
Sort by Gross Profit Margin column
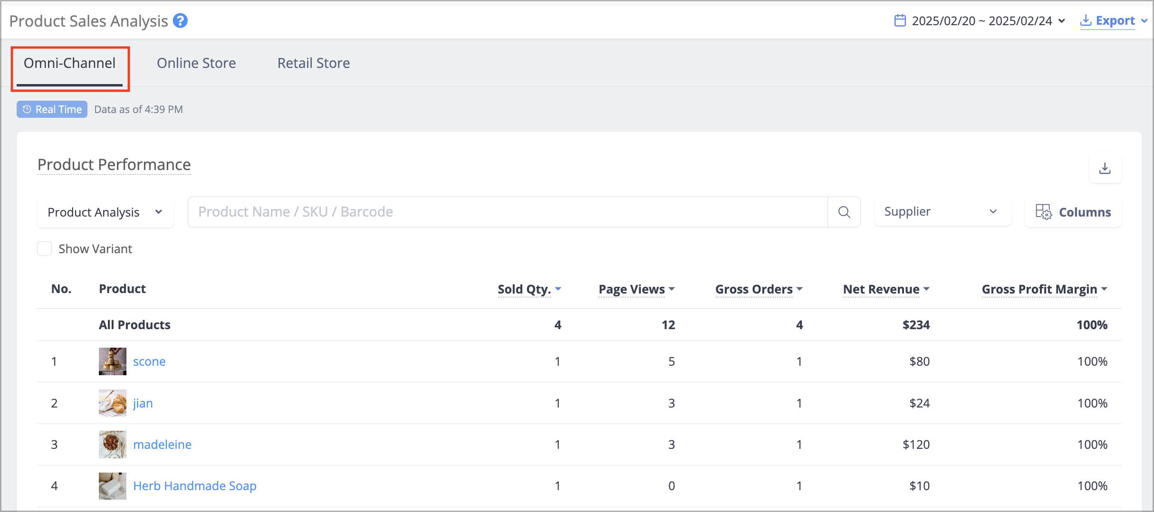point(1044,289)
